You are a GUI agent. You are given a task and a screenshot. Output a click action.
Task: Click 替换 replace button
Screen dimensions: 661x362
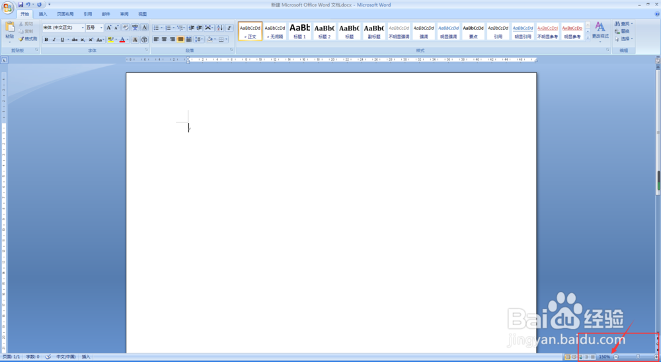click(622, 31)
